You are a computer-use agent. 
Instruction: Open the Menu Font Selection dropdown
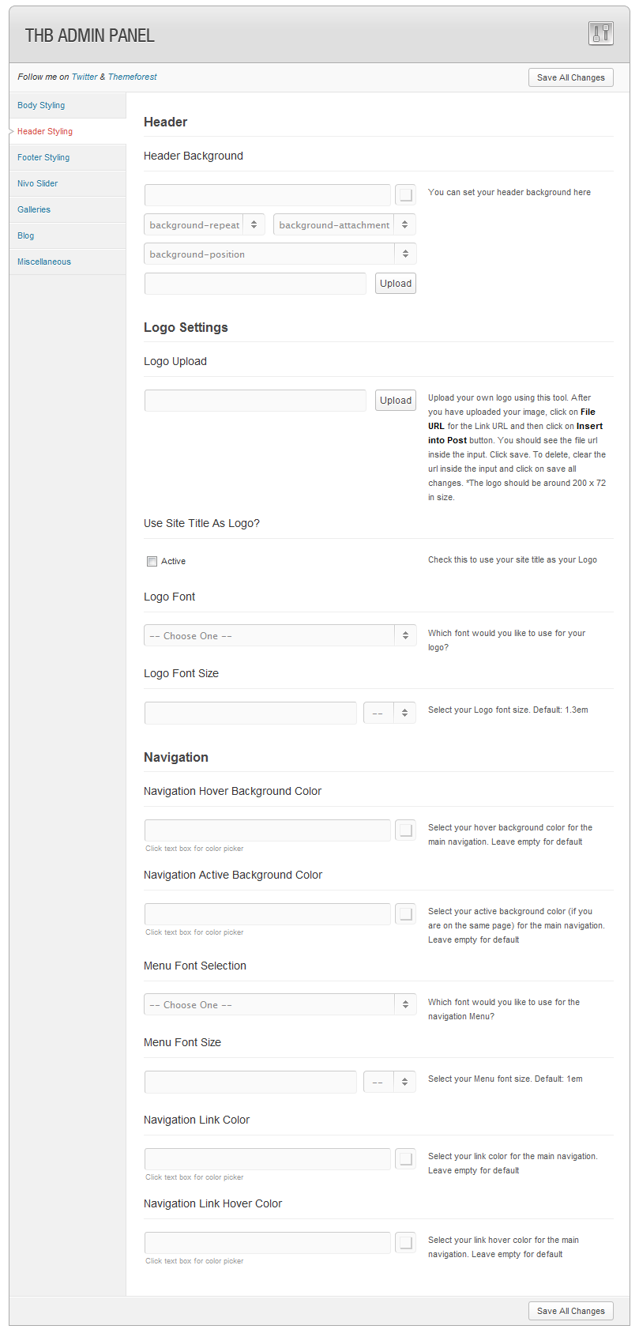[x=280, y=1005]
